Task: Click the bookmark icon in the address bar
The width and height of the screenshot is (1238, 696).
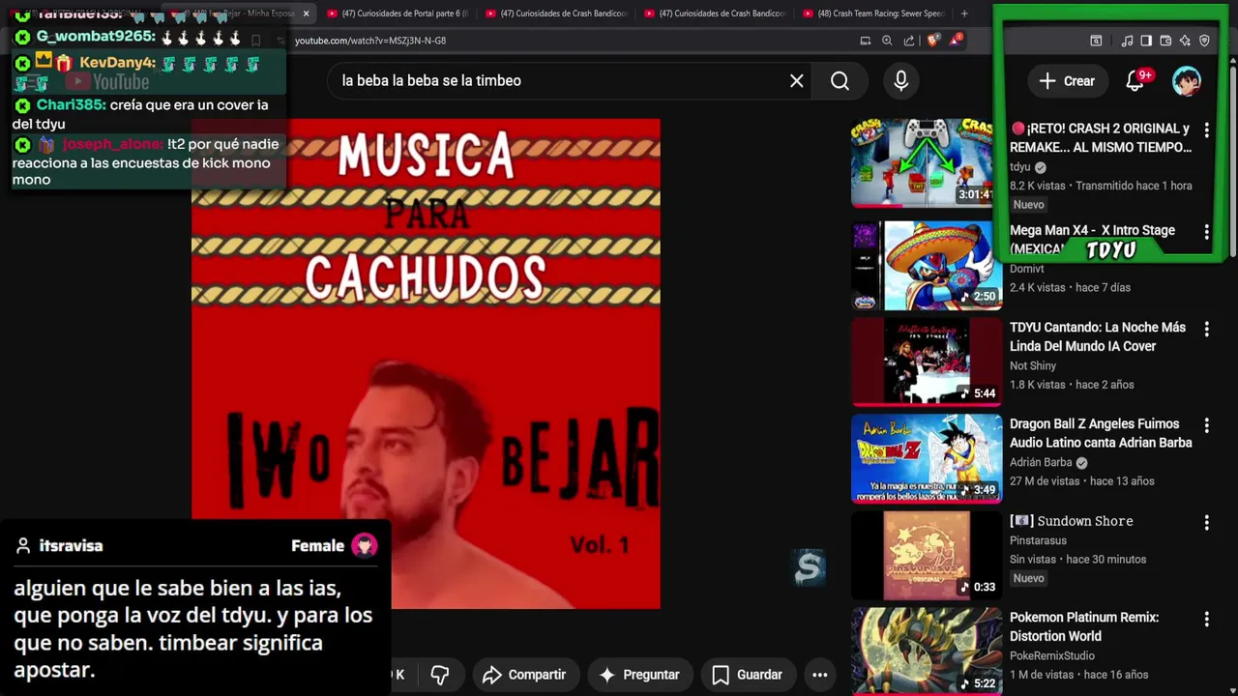Action: (255, 41)
